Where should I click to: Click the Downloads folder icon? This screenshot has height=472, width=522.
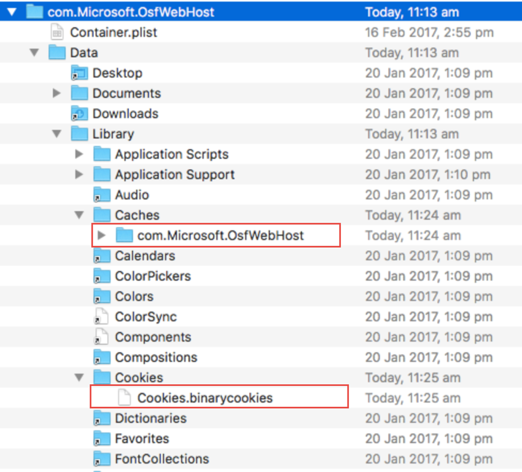79,114
